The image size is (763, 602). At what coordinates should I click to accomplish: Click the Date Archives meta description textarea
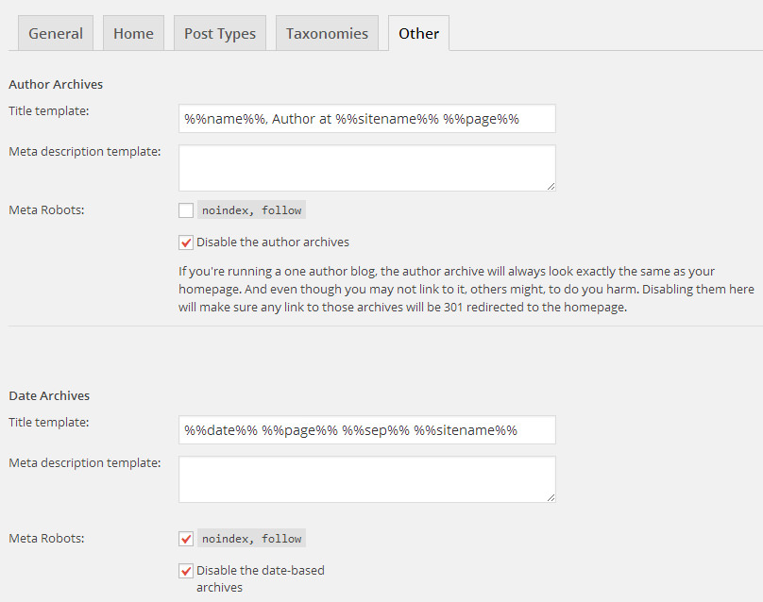[366, 479]
